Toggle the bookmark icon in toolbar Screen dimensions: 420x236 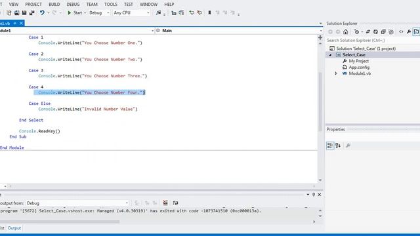tap(209, 12)
